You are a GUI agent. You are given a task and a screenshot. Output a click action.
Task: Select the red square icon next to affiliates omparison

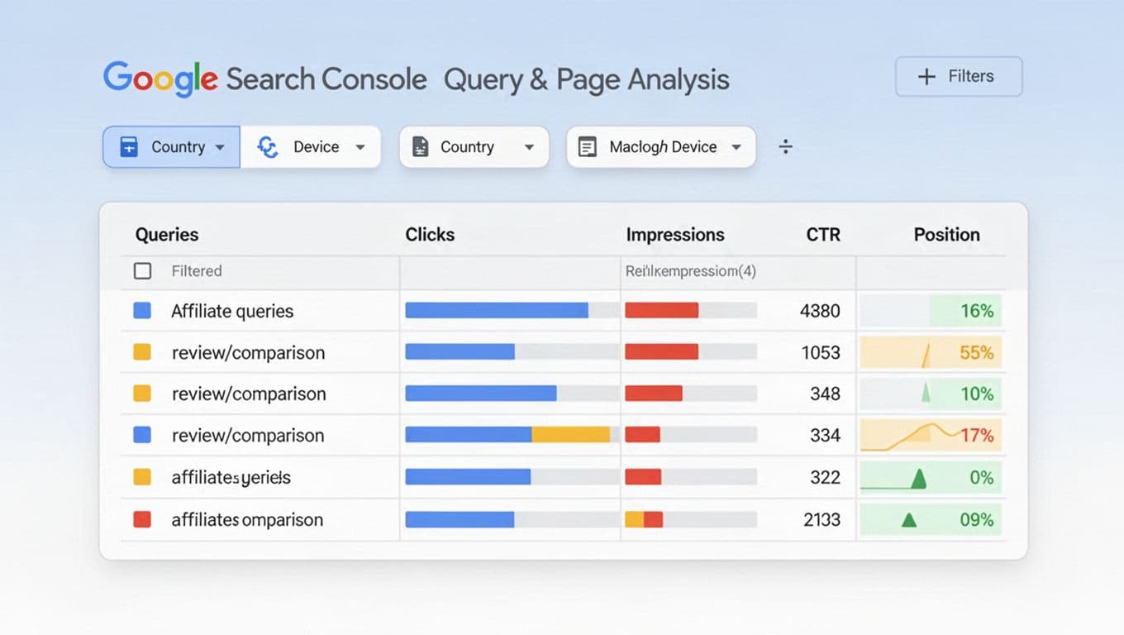pos(142,519)
